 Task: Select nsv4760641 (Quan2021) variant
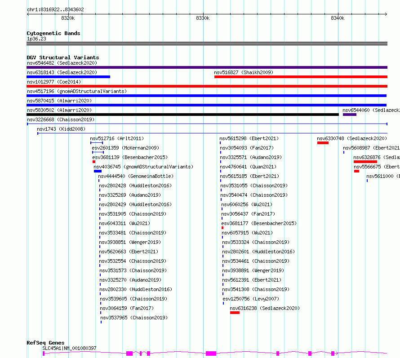(x=248, y=167)
